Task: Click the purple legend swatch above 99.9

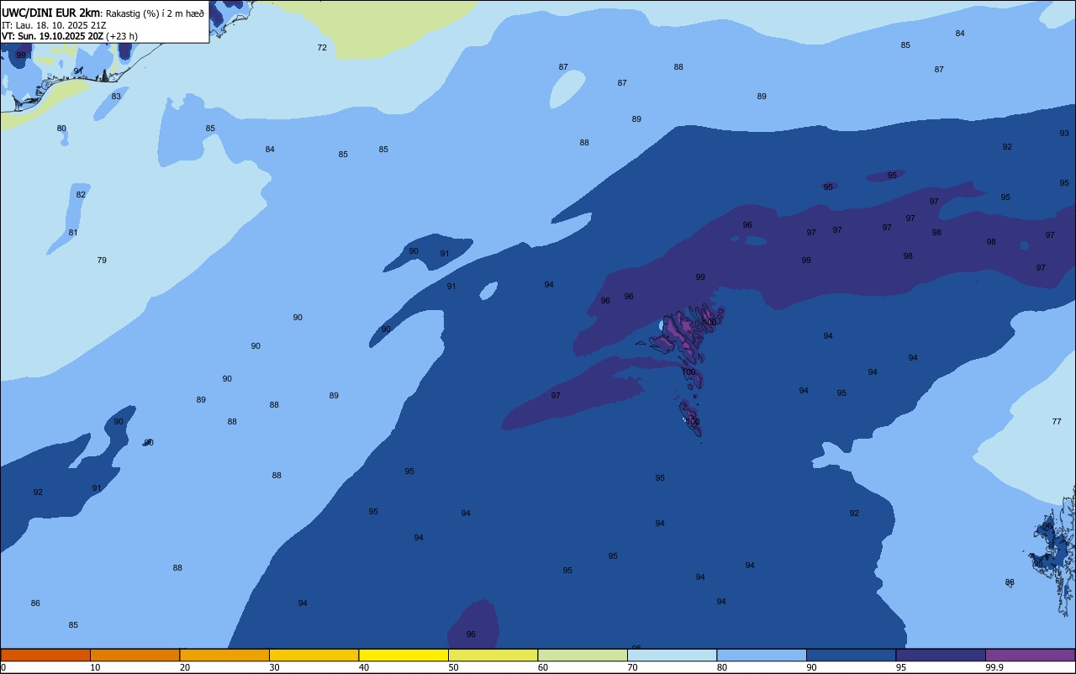Action: (x=1031, y=655)
